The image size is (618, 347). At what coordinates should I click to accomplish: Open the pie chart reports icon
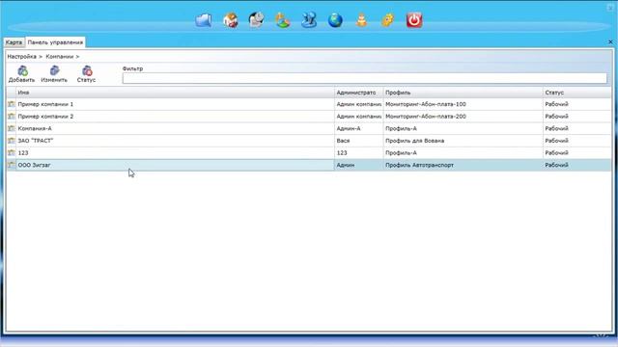tap(282, 20)
